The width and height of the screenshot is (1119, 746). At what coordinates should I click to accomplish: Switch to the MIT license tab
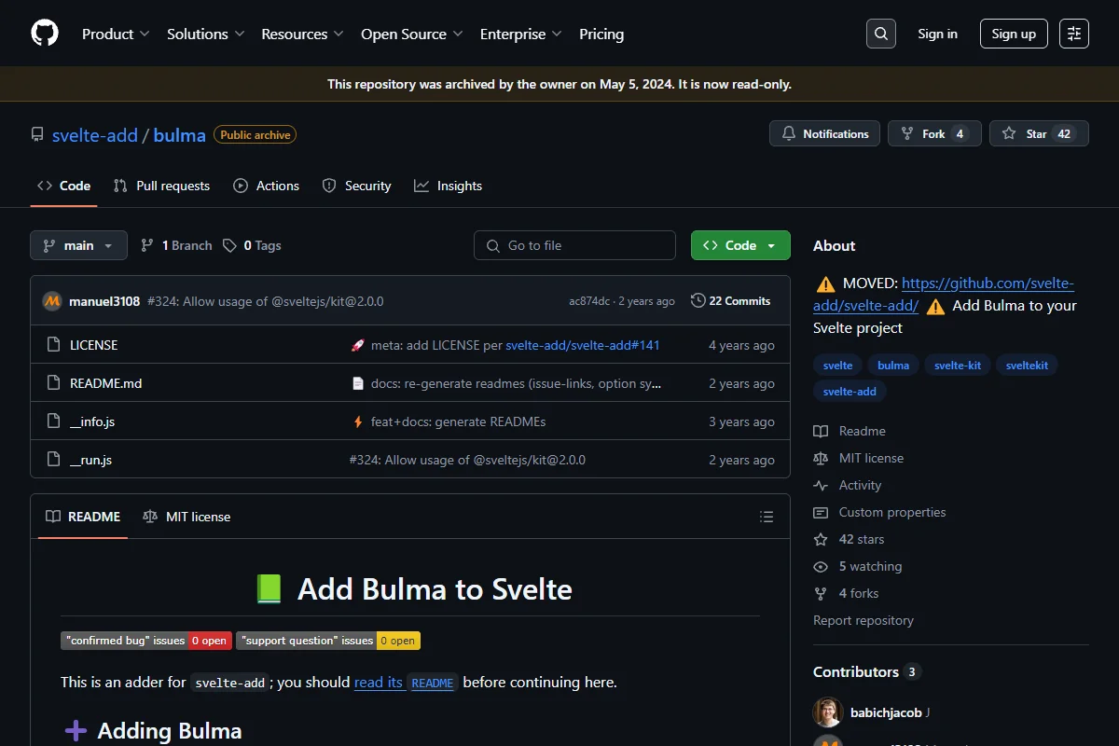coord(186,517)
